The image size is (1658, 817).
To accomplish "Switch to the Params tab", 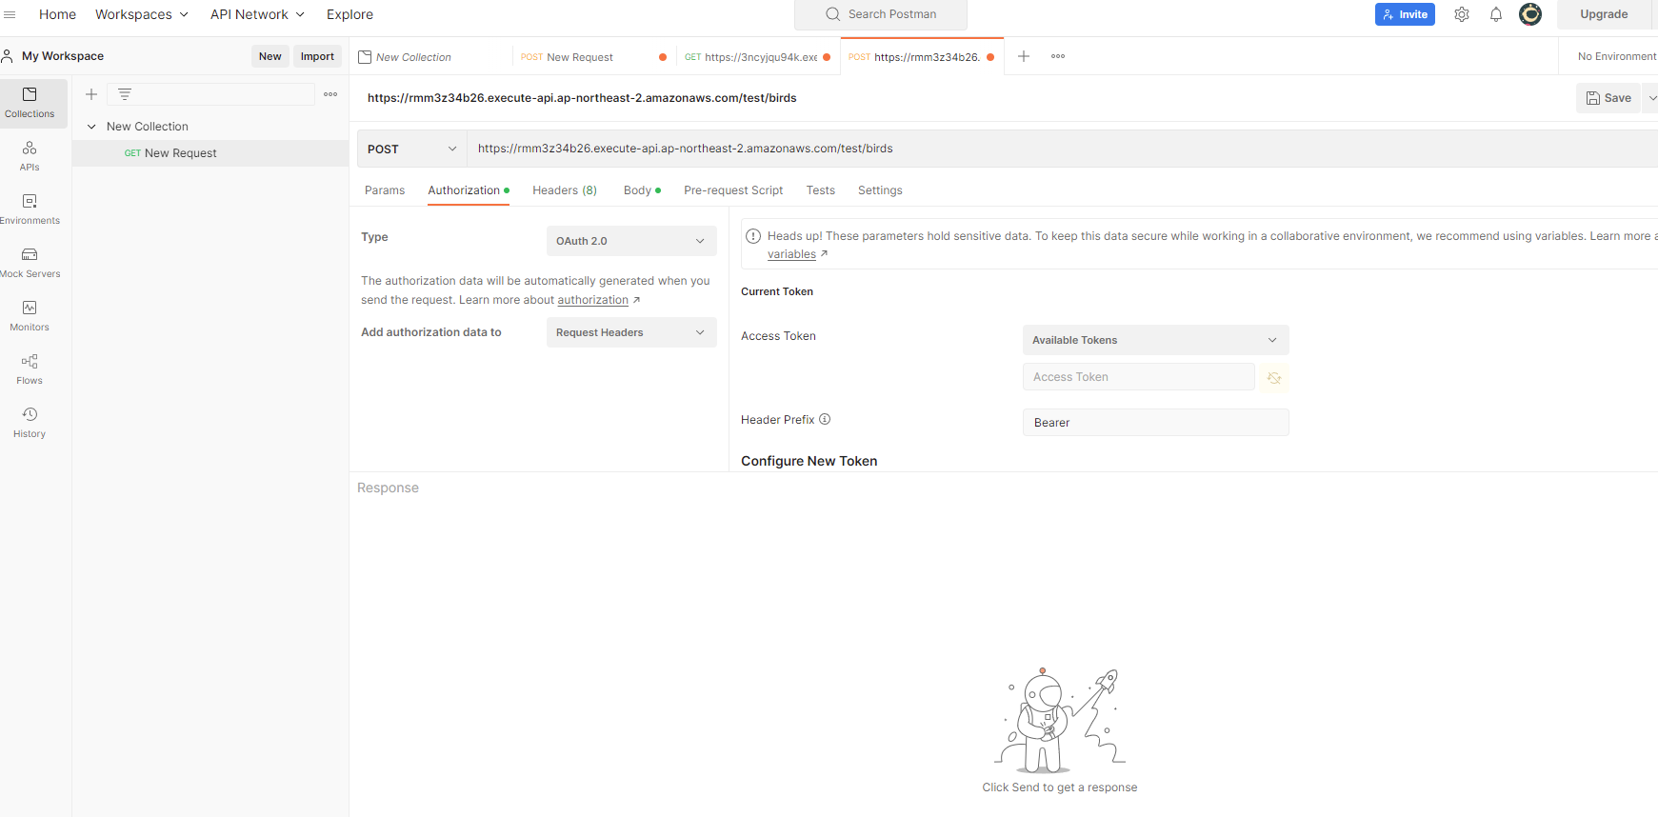I will coord(385,190).
